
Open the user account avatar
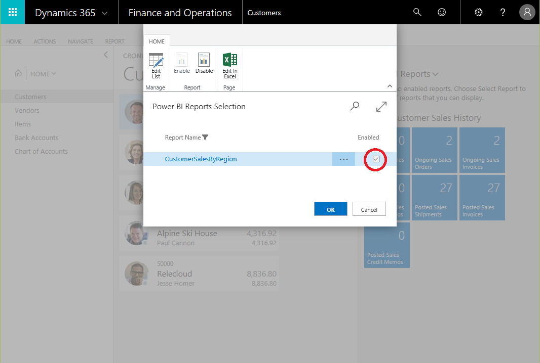(527, 12)
